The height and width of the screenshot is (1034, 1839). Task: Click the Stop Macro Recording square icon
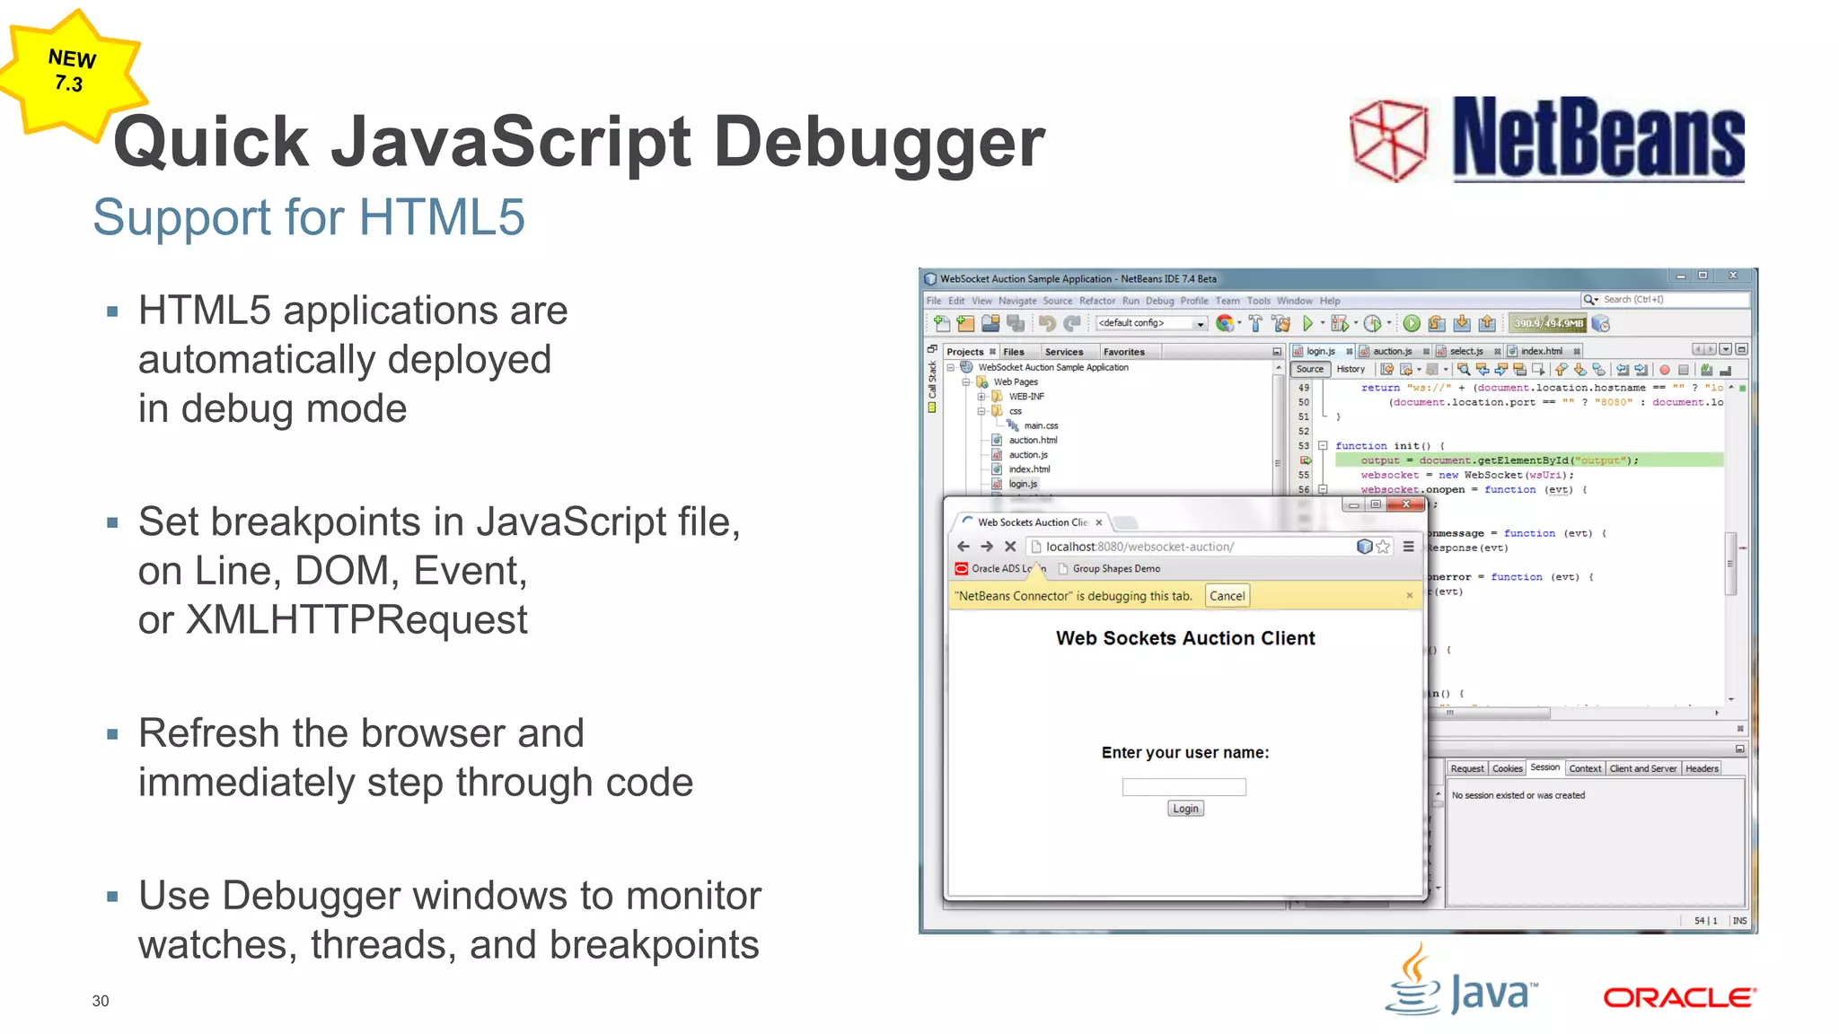[1684, 370]
